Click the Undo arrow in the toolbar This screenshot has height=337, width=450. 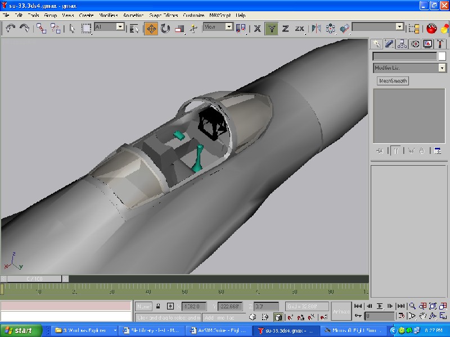pyautogui.click(x=10, y=28)
